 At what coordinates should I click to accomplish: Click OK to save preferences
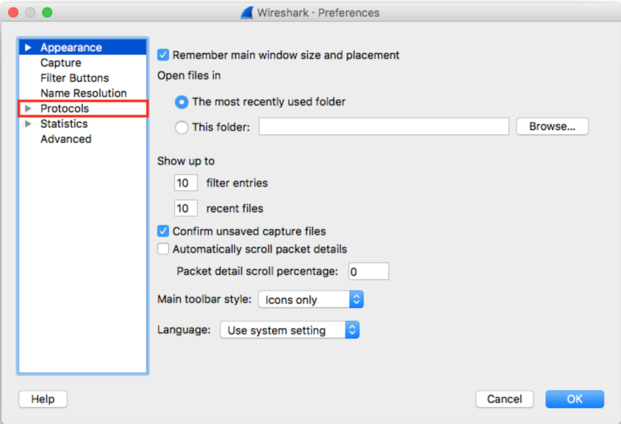point(574,399)
